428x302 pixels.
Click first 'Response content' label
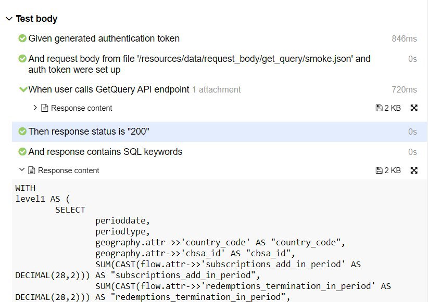(x=82, y=108)
